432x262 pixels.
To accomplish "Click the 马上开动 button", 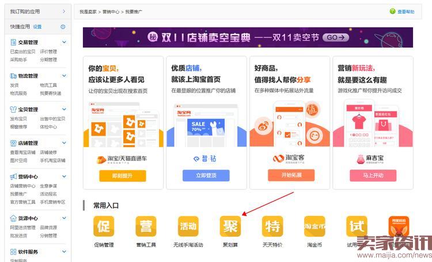I will [x=373, y=175].
